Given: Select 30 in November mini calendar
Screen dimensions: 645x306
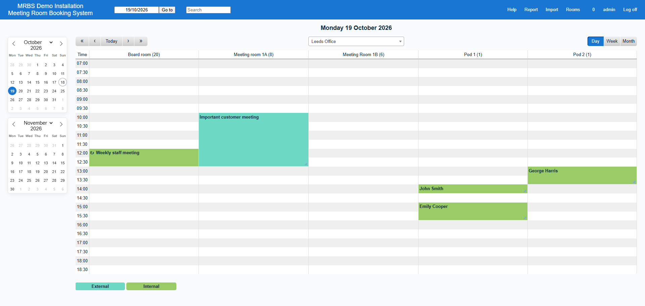Looking at the screenshot, I should click(x=12, y=189).
